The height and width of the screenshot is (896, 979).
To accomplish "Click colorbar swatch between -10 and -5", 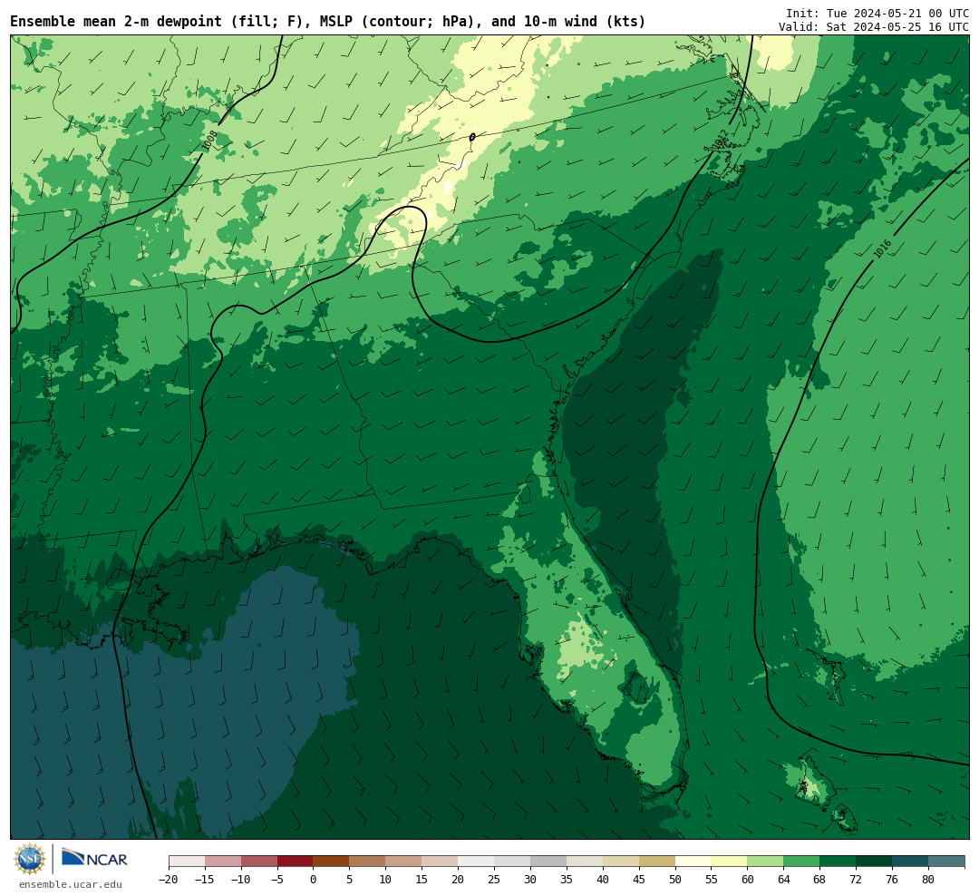I will coord(259,862).
